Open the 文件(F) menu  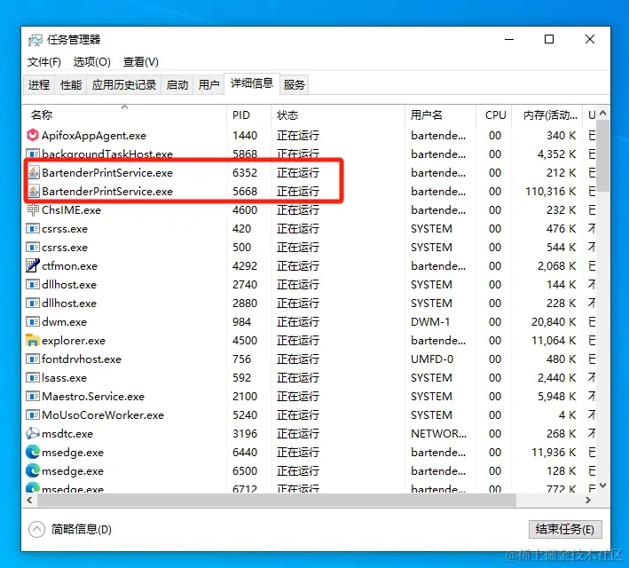[43, 62]
